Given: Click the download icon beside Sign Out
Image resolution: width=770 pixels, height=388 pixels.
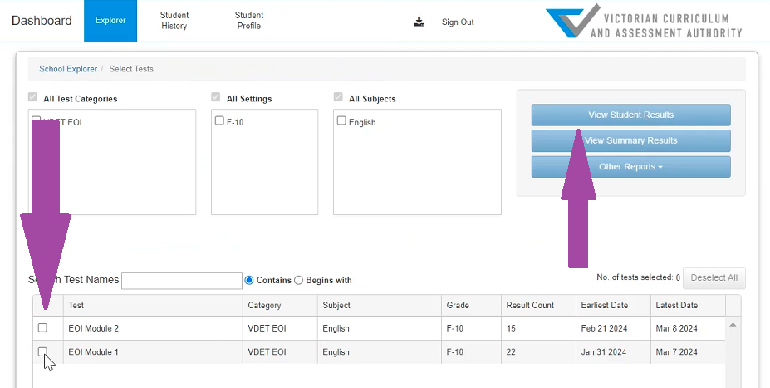Looking at the screenshot, I should [419, 22].
